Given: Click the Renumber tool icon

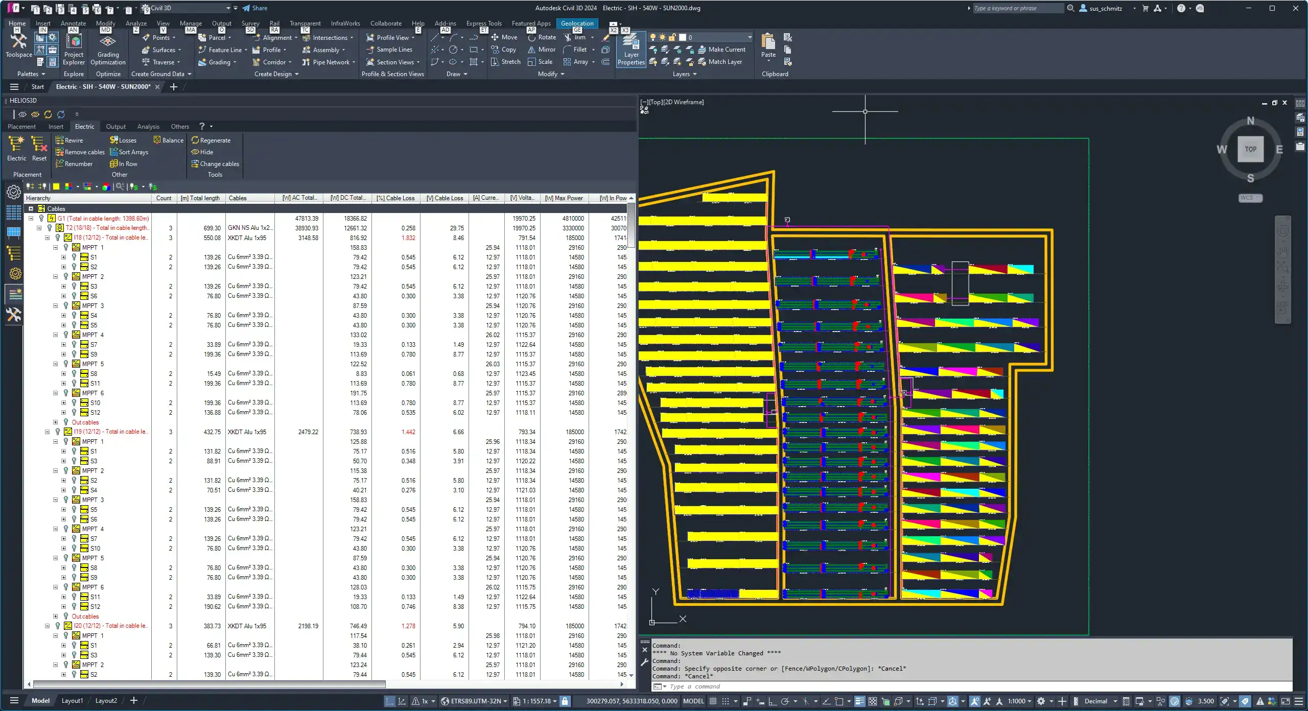Looking at the screenshot, I should pos(60,163).
